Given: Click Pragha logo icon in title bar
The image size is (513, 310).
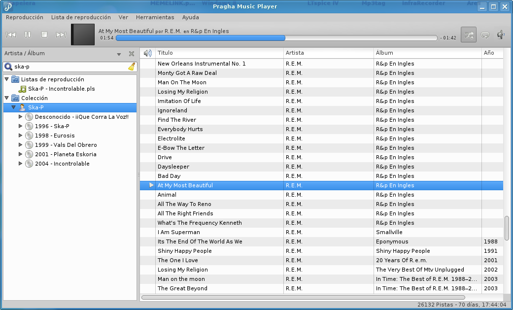Looking at the screenshot, I should tap(8, 6).
